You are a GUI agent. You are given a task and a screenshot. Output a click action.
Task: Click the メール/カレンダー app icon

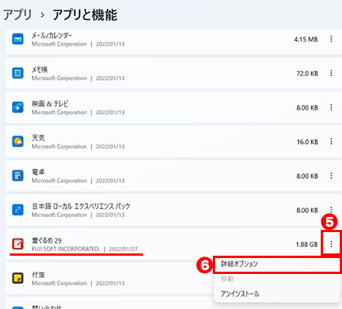(x=17, y=39)
